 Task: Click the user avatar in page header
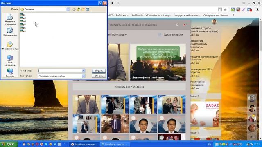pos(214,21)
